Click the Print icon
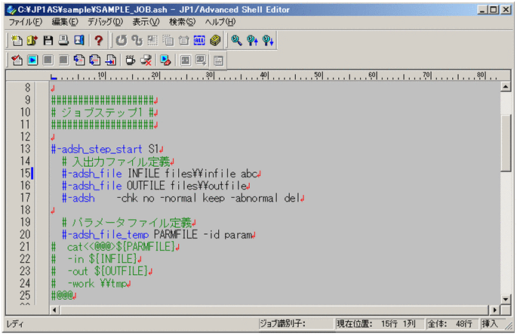This screenshot has height=336, width=517. [63, 41]
